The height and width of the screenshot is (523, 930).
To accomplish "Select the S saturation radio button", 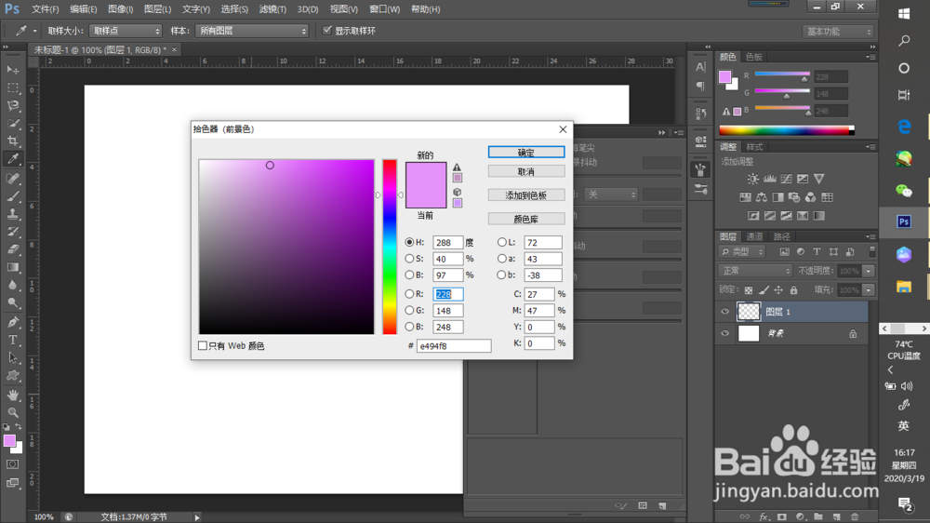I will coord(409,259).
